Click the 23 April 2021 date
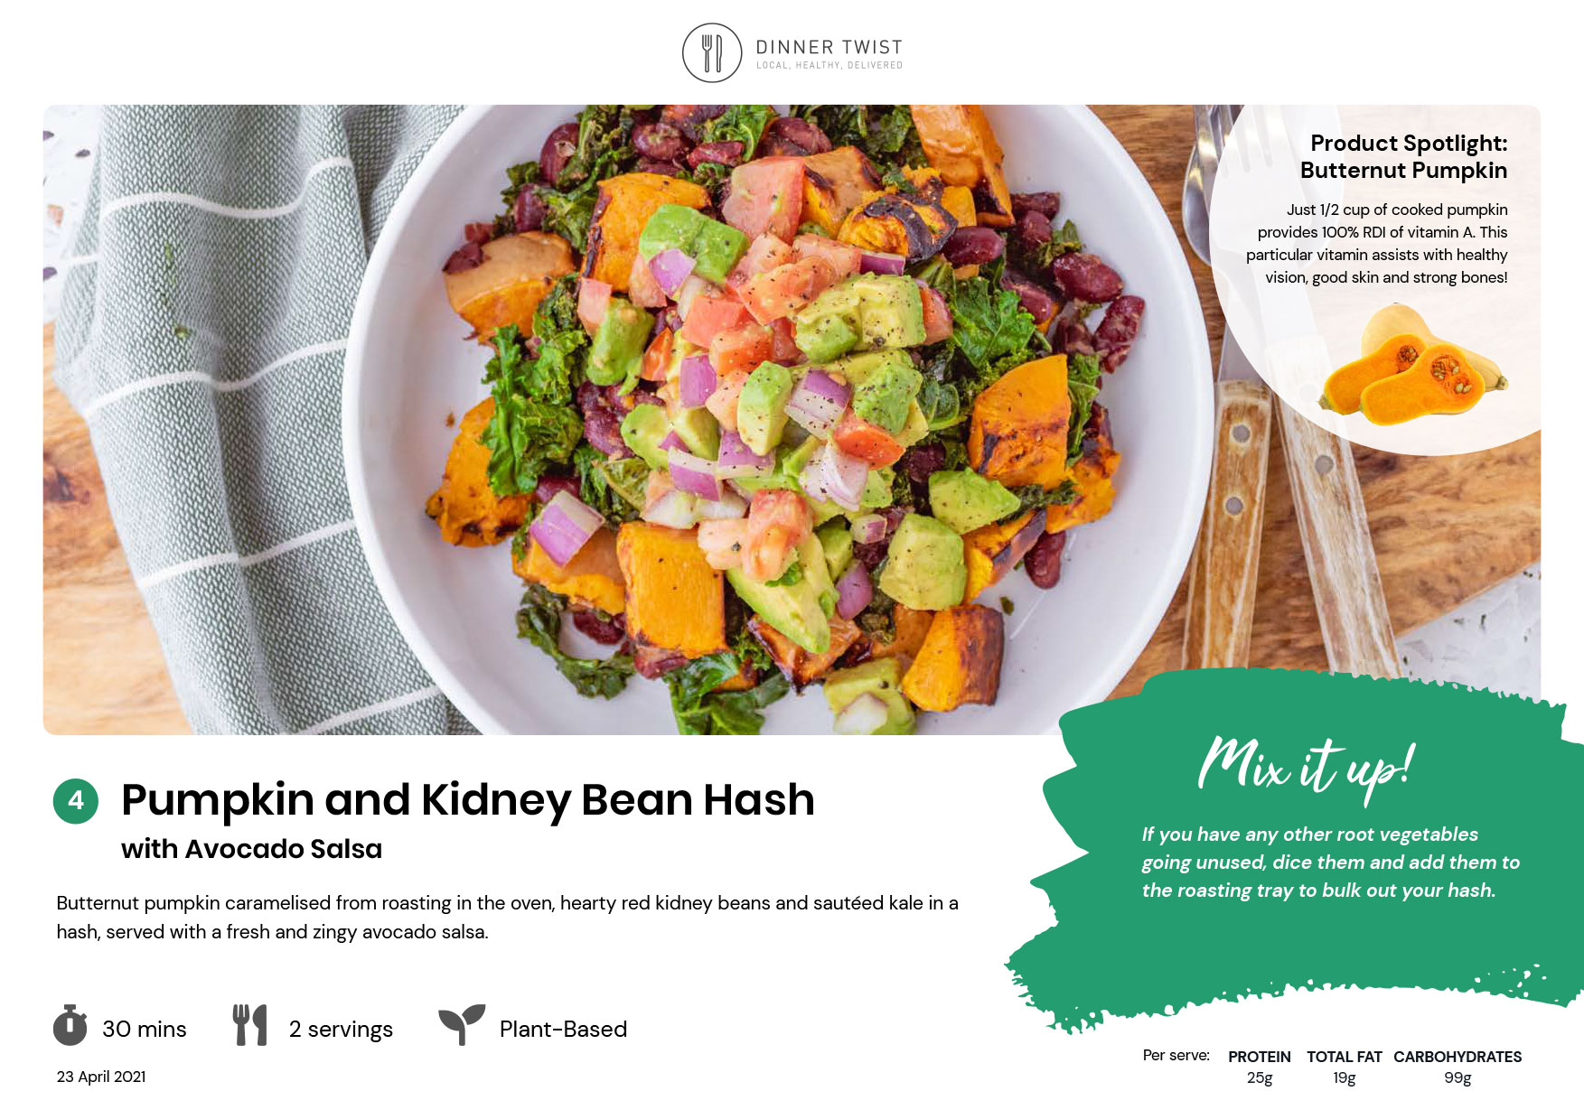Screen dimensions: 1584x1119 [x=101, y=1077]
